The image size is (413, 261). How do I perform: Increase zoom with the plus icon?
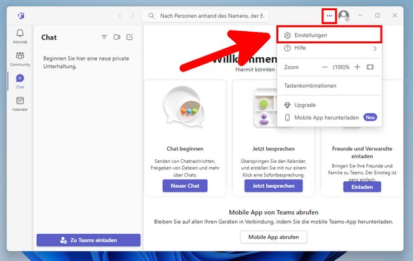pyautogui.click(x=357, y=67)
